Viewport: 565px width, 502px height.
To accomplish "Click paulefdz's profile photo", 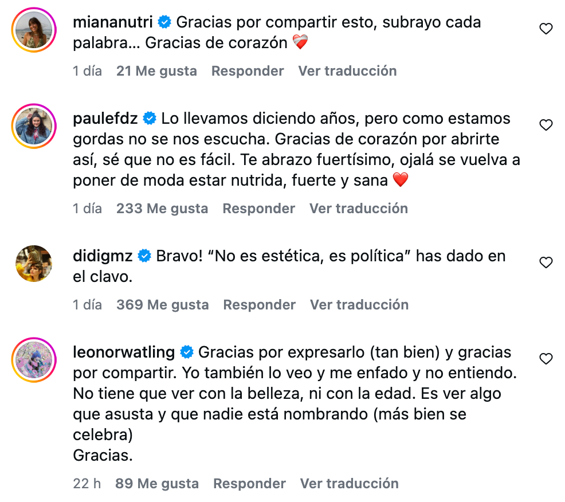I will (33, 126).
